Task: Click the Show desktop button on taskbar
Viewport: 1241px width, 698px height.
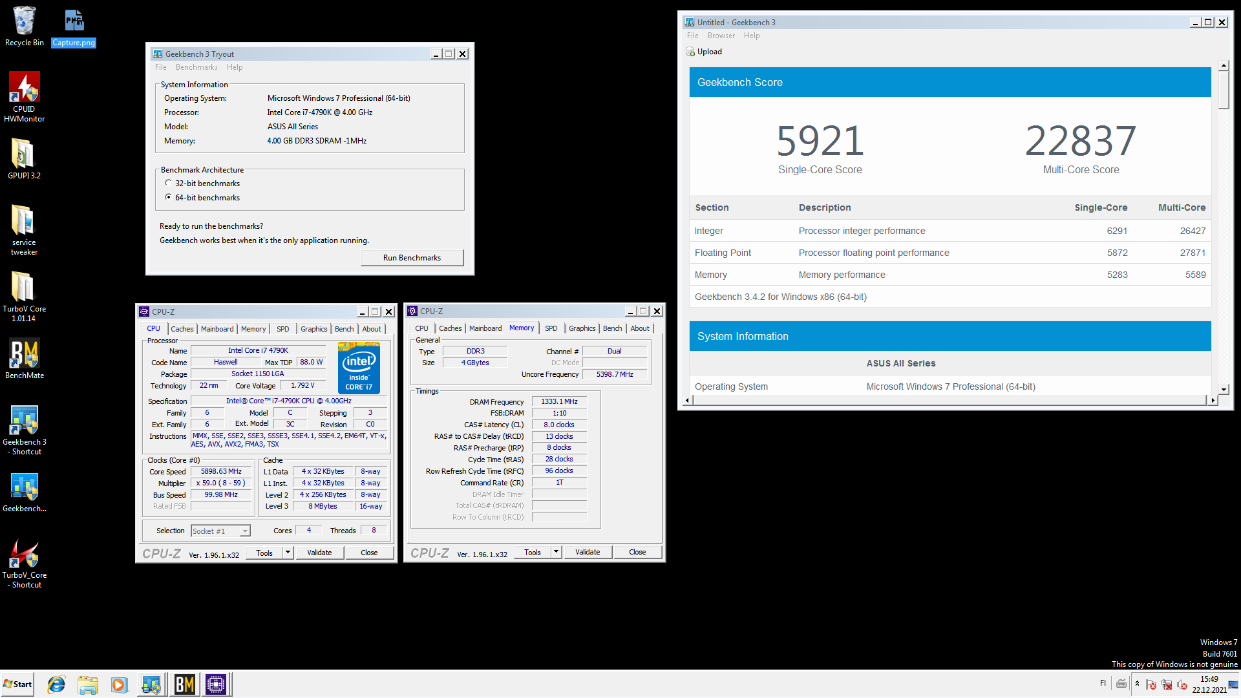Action: pyautogui.click(x=1234, y=684)
